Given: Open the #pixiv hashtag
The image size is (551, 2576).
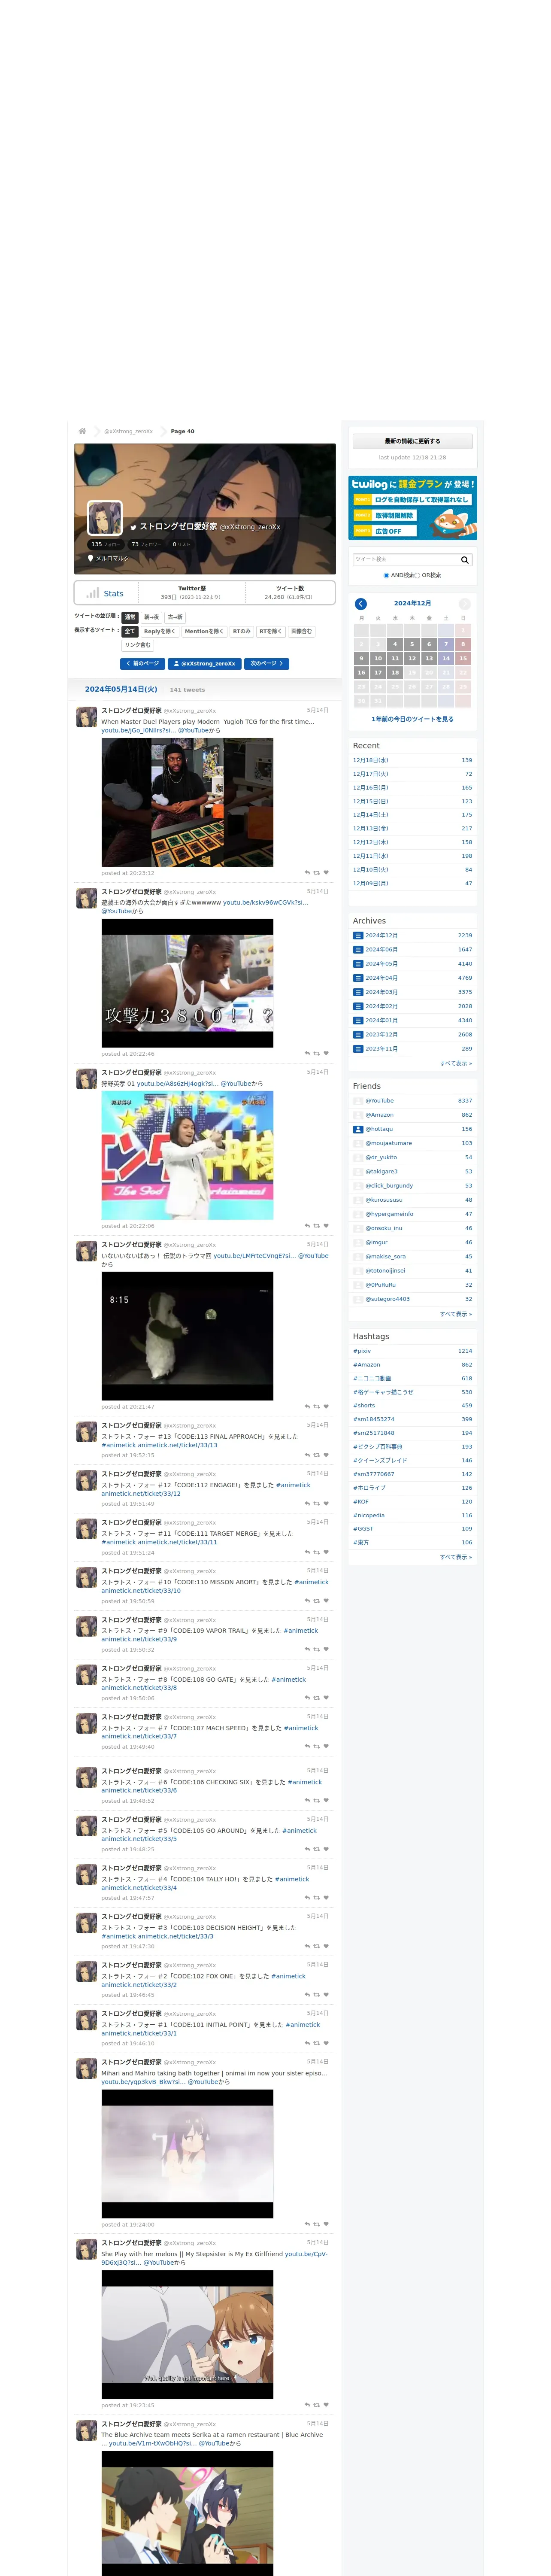Looking at the screenshot, I should [x=362, y=1351].
